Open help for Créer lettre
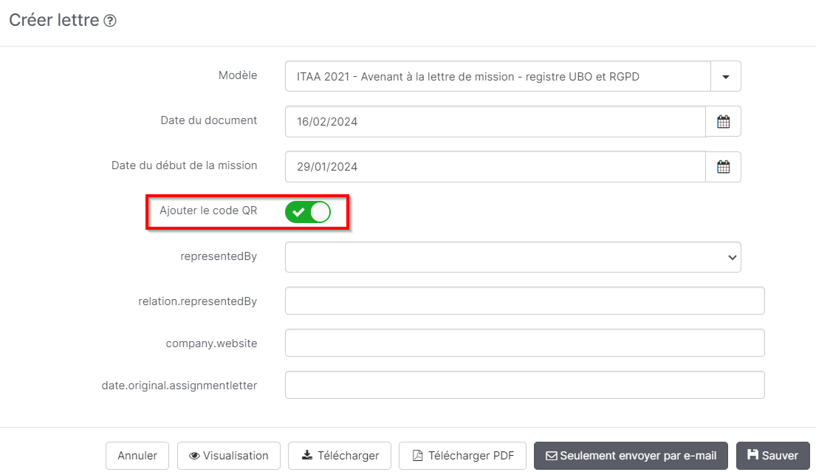Viewport: 816px width, 472px height. 109,20
